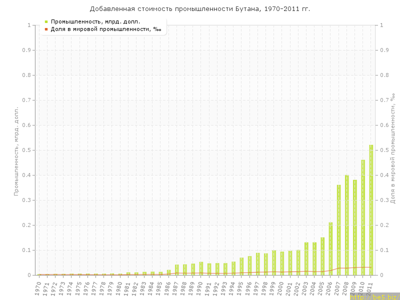Click the 1970 label on the x-axis
This screenshot has height=300, width=400.
point(38,288)
